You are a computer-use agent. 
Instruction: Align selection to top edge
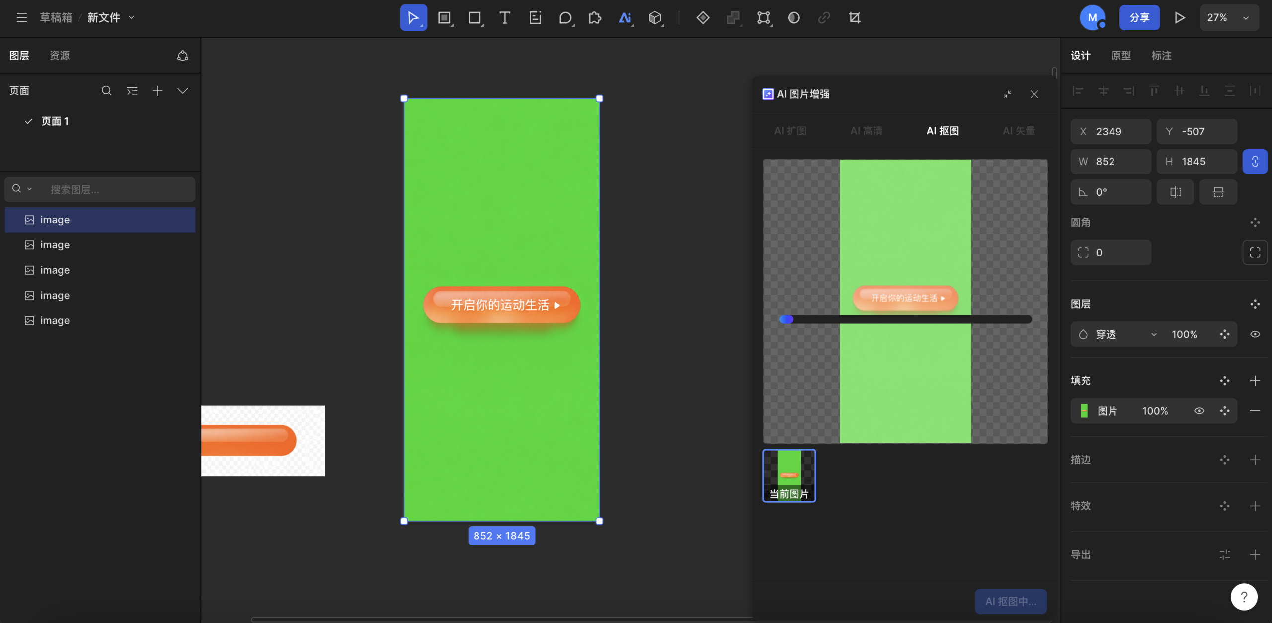point(1154,91)
